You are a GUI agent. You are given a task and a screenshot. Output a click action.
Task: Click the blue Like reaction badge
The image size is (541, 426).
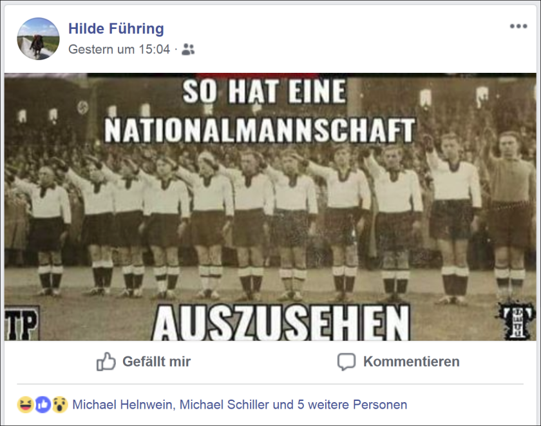(43, 405)
